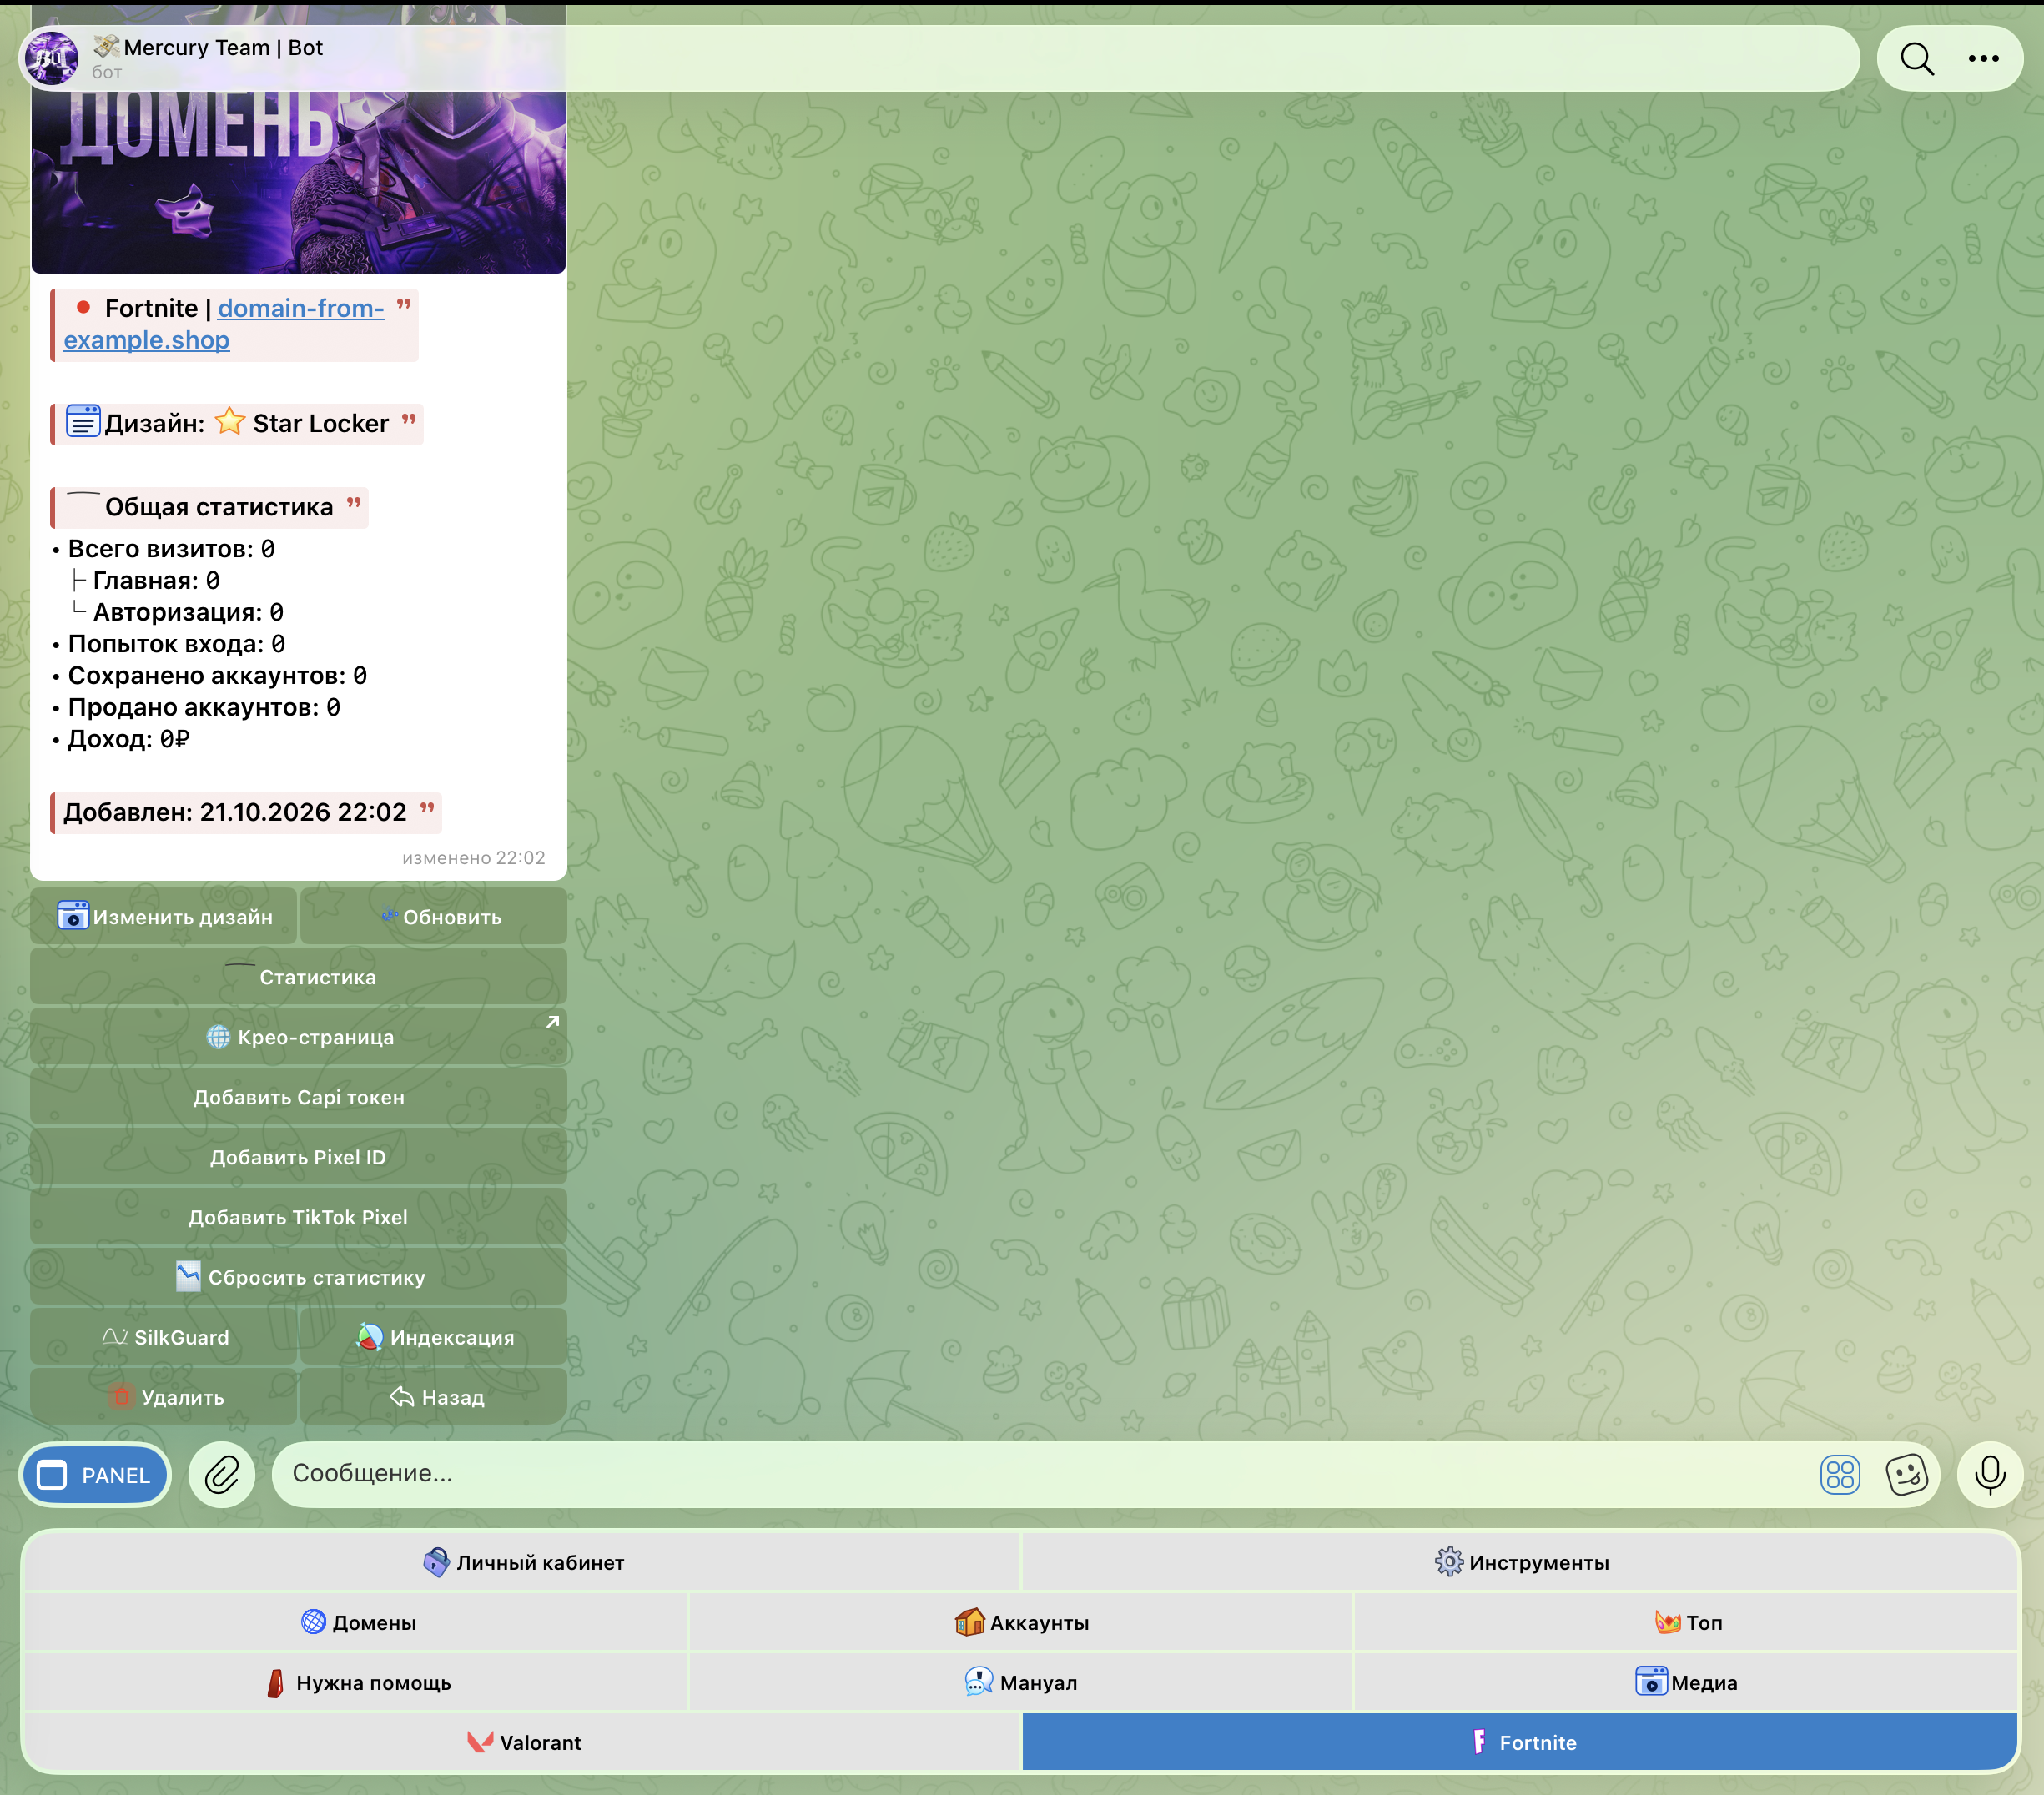Open the SilkGuard inline button
Screen dimensions: 2044x1795
[x=164, y=1336]
